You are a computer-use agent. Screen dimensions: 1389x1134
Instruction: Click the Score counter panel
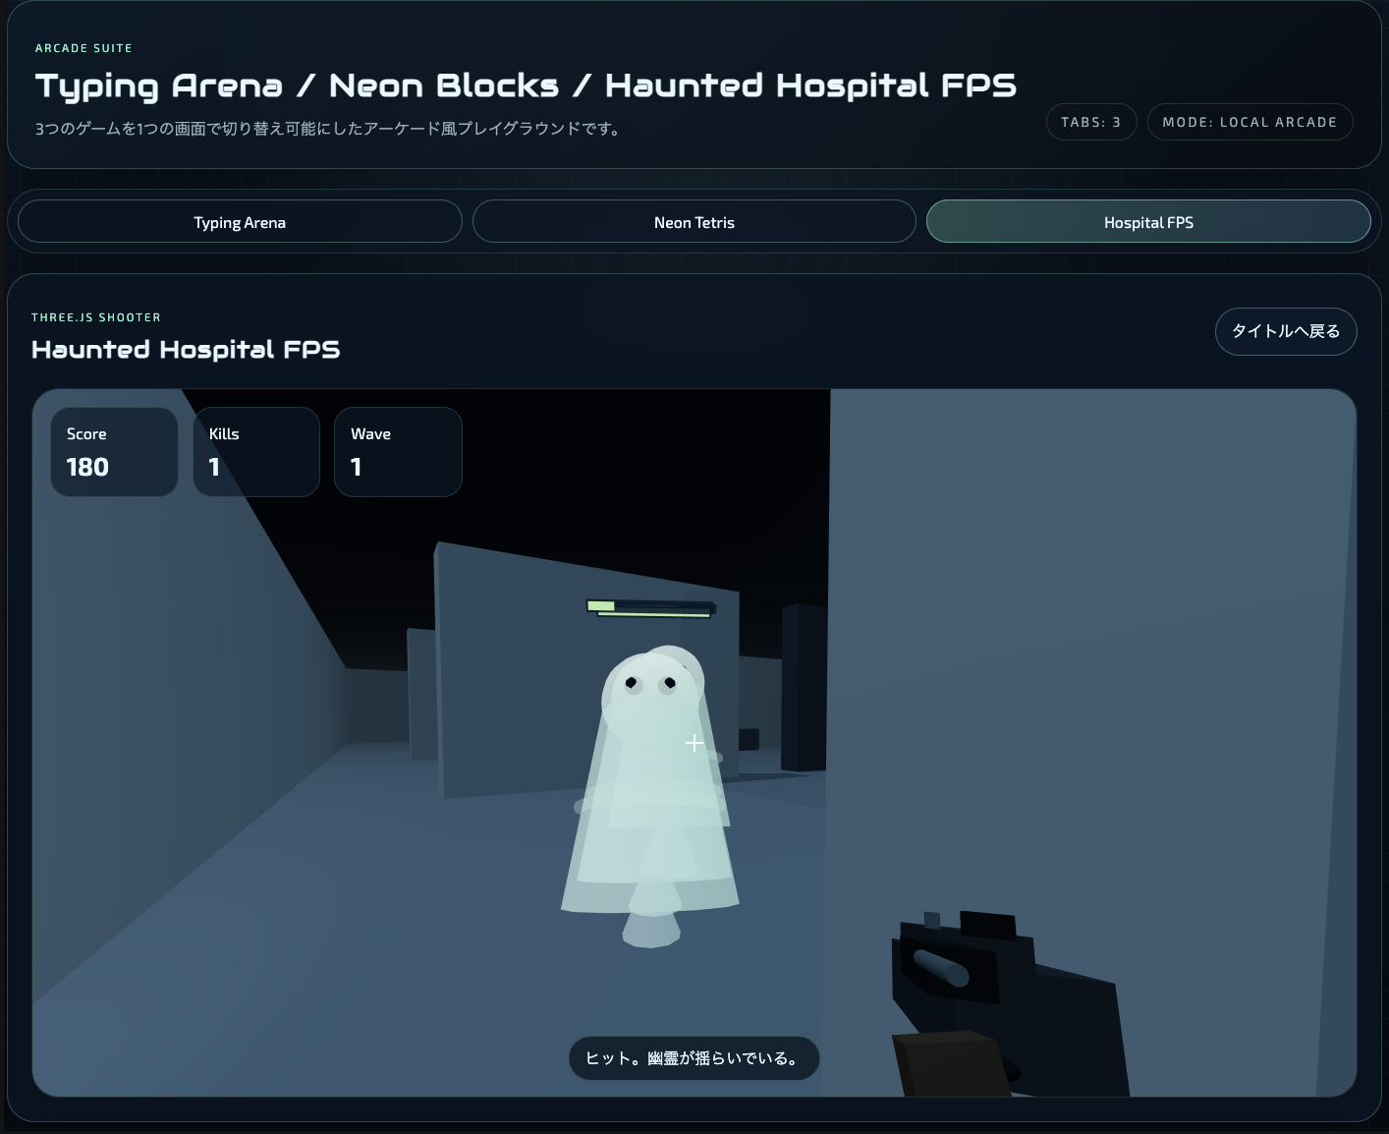[x=114, y=452]
